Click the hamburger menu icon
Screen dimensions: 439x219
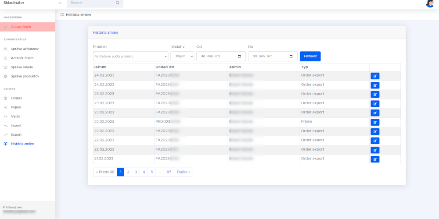coord(60,3)
